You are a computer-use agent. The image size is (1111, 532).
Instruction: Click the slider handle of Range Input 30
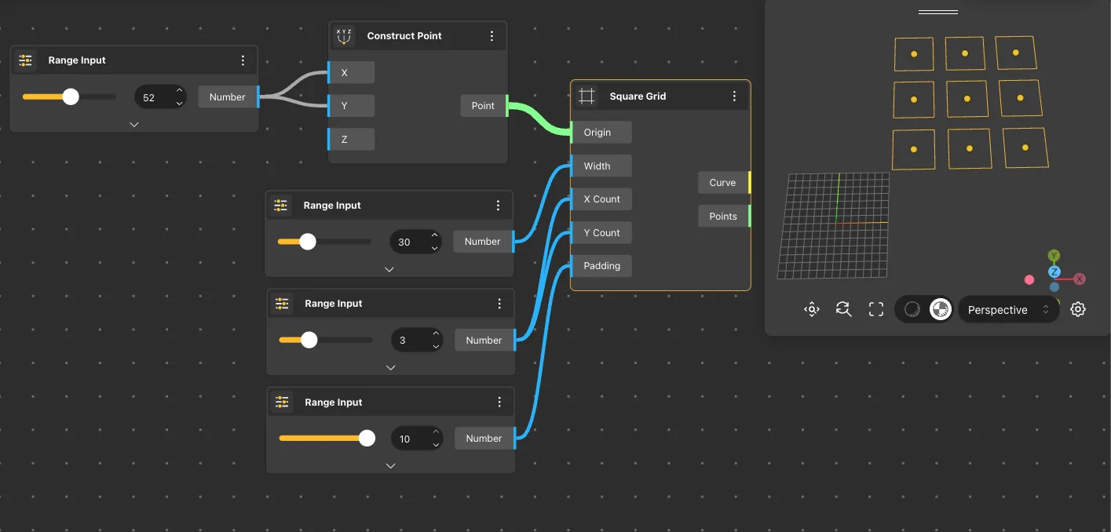(308, 242)
